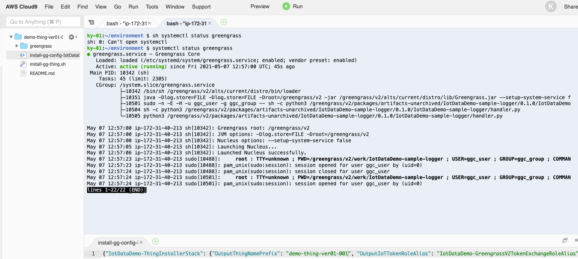Open the View menu

tap(101, 7)
